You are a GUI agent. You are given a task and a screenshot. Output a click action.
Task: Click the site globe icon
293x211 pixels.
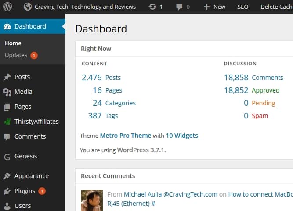(28, 7)
